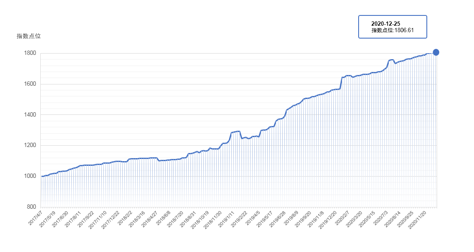Click the 2020/11/20 x-axis date label
Image resolution: width=474 pixels, height=252 pixels.
417,220
